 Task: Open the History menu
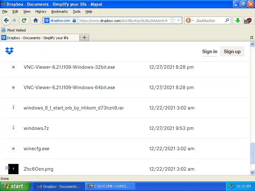pyautogui.click(x=41, y=11)
